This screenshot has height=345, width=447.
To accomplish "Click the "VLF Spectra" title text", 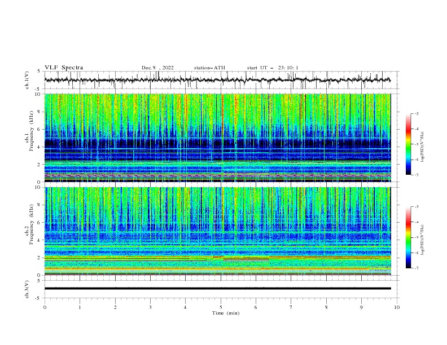I will (x=64, y=68).
